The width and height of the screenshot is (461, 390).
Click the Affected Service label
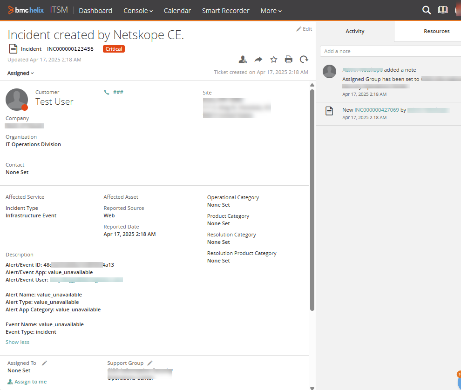(x=25, y=197)
